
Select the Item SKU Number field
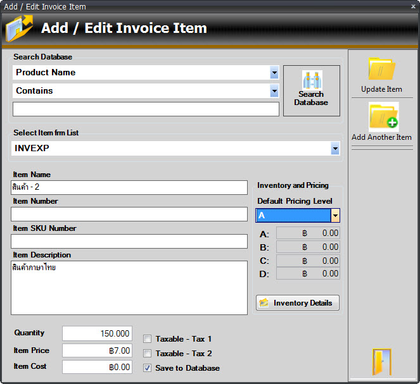coord(129,242)
